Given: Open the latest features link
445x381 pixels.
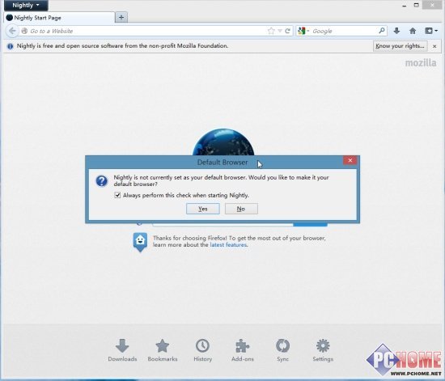Looking at the screenshot, I should pyautogui.click(x=228, y=245).
